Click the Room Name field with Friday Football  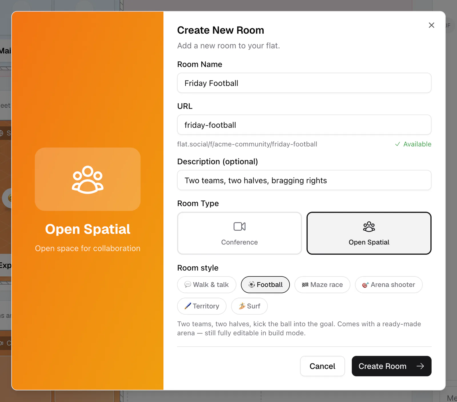point(304,83)
